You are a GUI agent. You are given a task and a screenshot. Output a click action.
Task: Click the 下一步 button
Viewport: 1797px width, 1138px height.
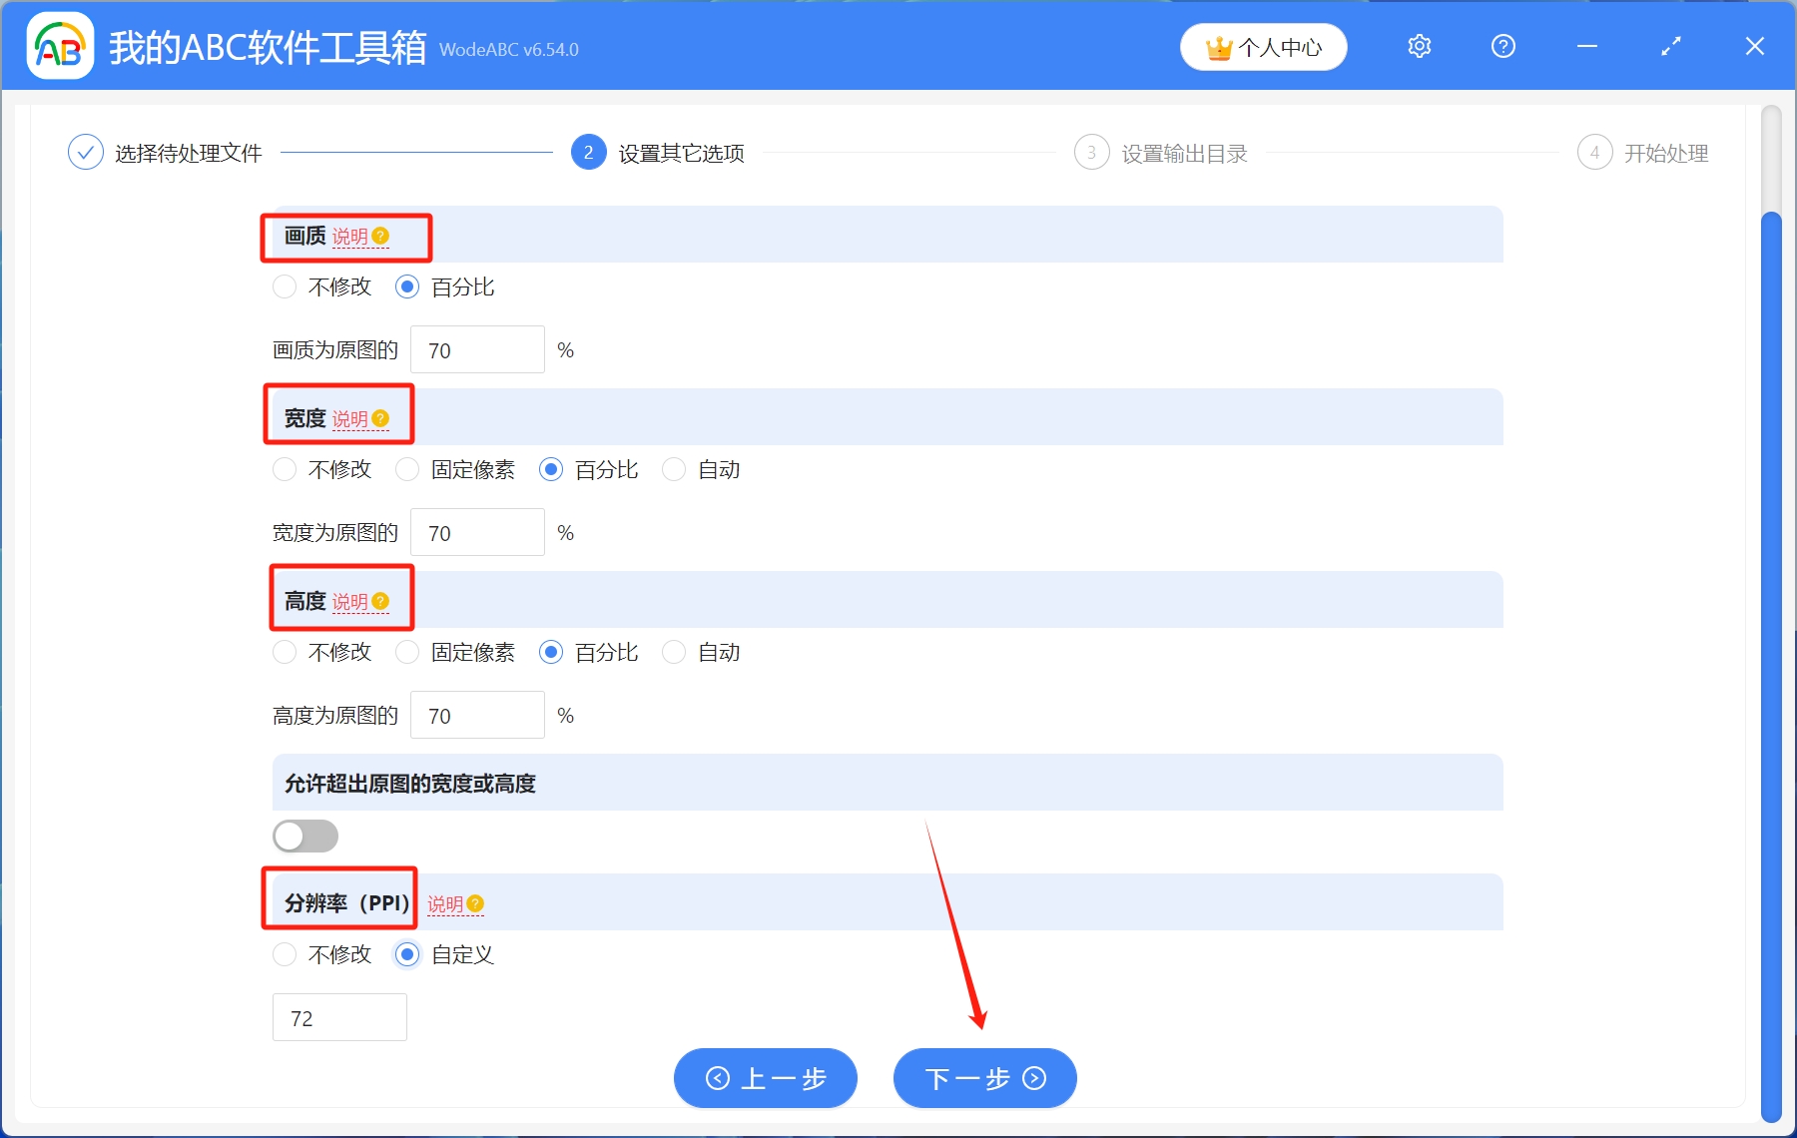984,1078
